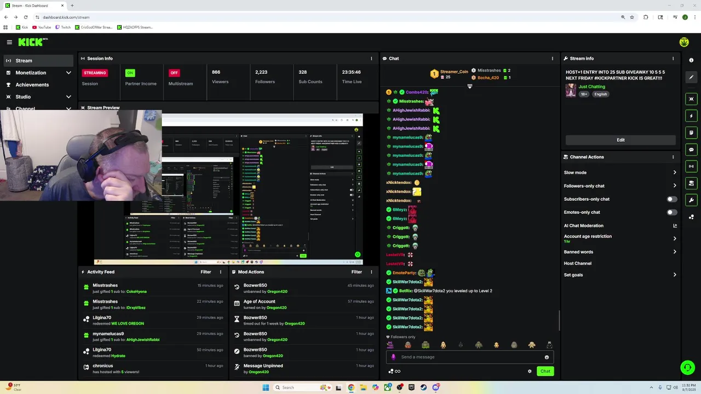Select Stream in left sidebar

coord(38,61)
